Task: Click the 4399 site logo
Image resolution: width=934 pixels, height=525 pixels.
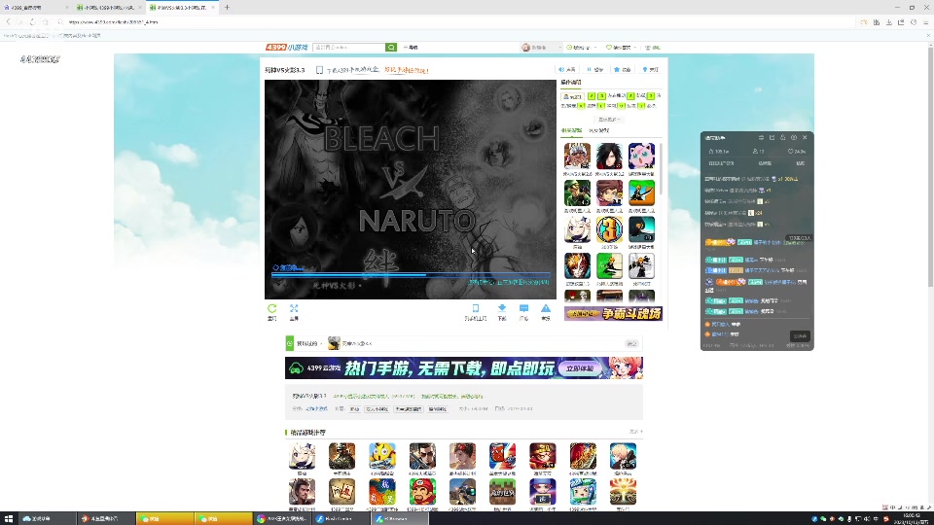Action: click(x=286, y=47)
